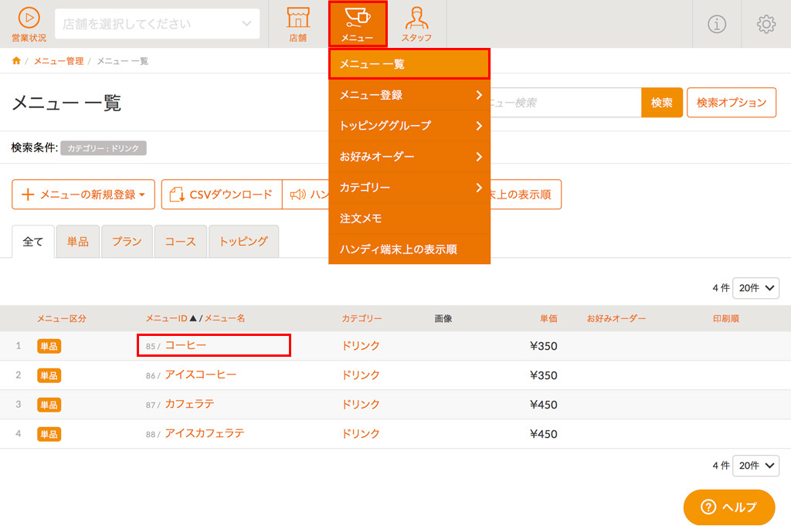Open the upper 20件 page-size dropdown
This screenshot has width=791, height=529.
[x=755, y=288]
